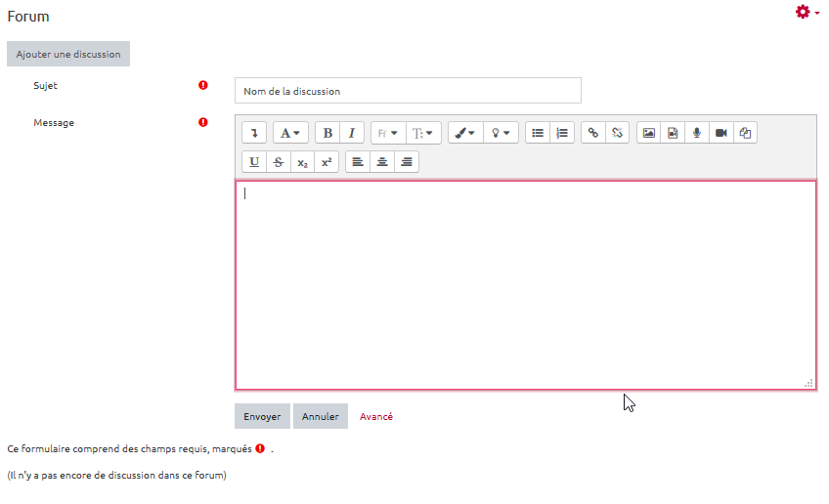829x504 pixels.
Task: Remove link with unlink icon
Action: tap(617, 133)
